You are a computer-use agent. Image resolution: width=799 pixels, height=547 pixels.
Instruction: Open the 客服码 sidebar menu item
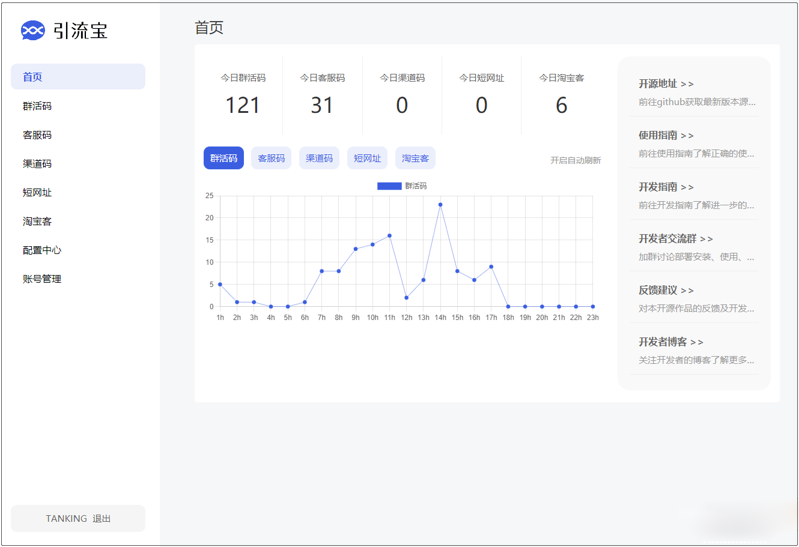pyautogui.click(x=37, y=135)
